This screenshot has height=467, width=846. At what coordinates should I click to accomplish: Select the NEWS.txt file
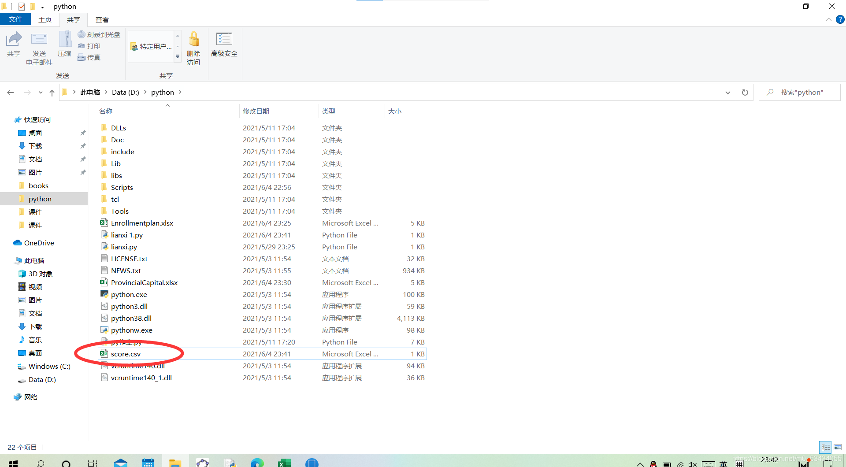point(263,271)
